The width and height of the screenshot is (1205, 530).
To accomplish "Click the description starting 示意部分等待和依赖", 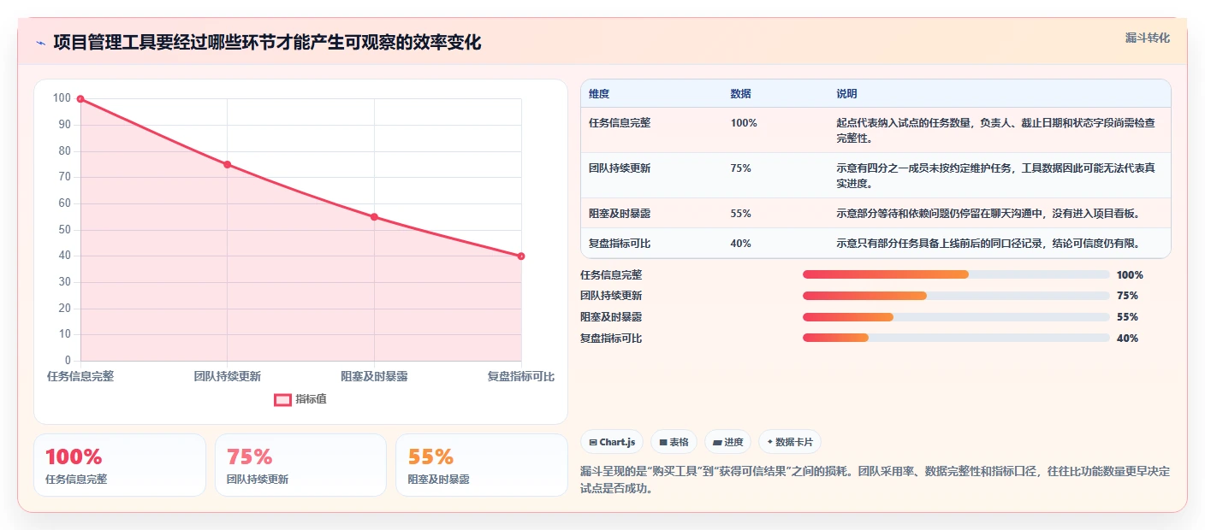I will tap(988, 214).
